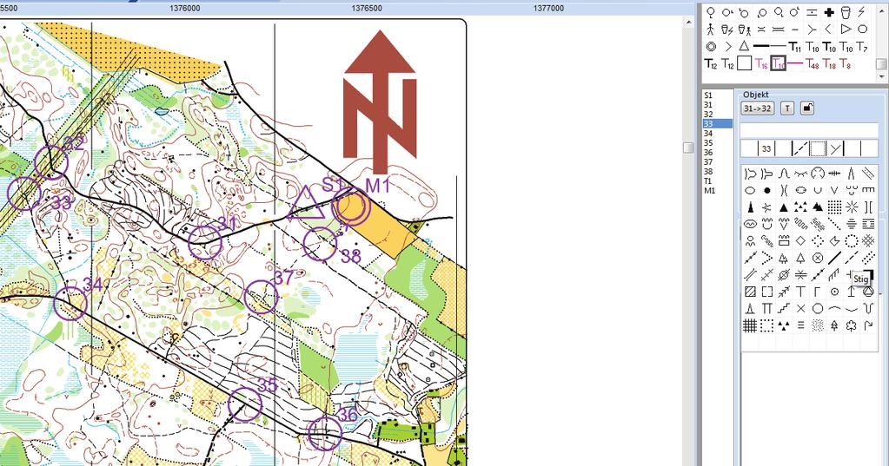Select the start triangle symbol pointing right
The width and height of the screenshot is (889, 466).
(x=846, y=29)
